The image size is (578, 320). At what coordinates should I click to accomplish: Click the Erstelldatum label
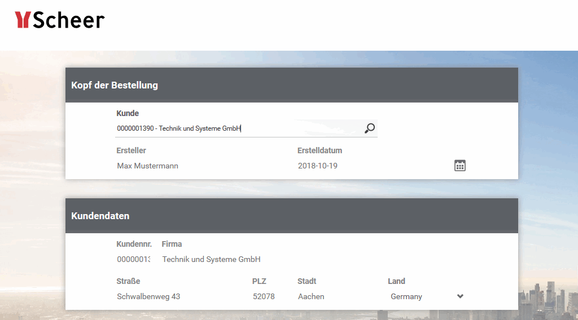[x=319, y=150]
